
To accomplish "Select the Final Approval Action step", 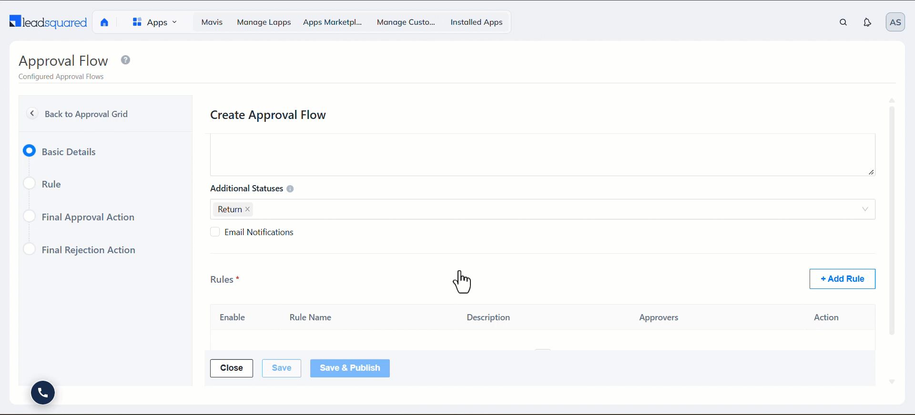I will point(79,217).
